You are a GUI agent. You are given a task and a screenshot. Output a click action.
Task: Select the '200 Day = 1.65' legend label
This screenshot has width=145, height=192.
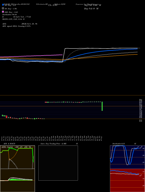point(11,12)
